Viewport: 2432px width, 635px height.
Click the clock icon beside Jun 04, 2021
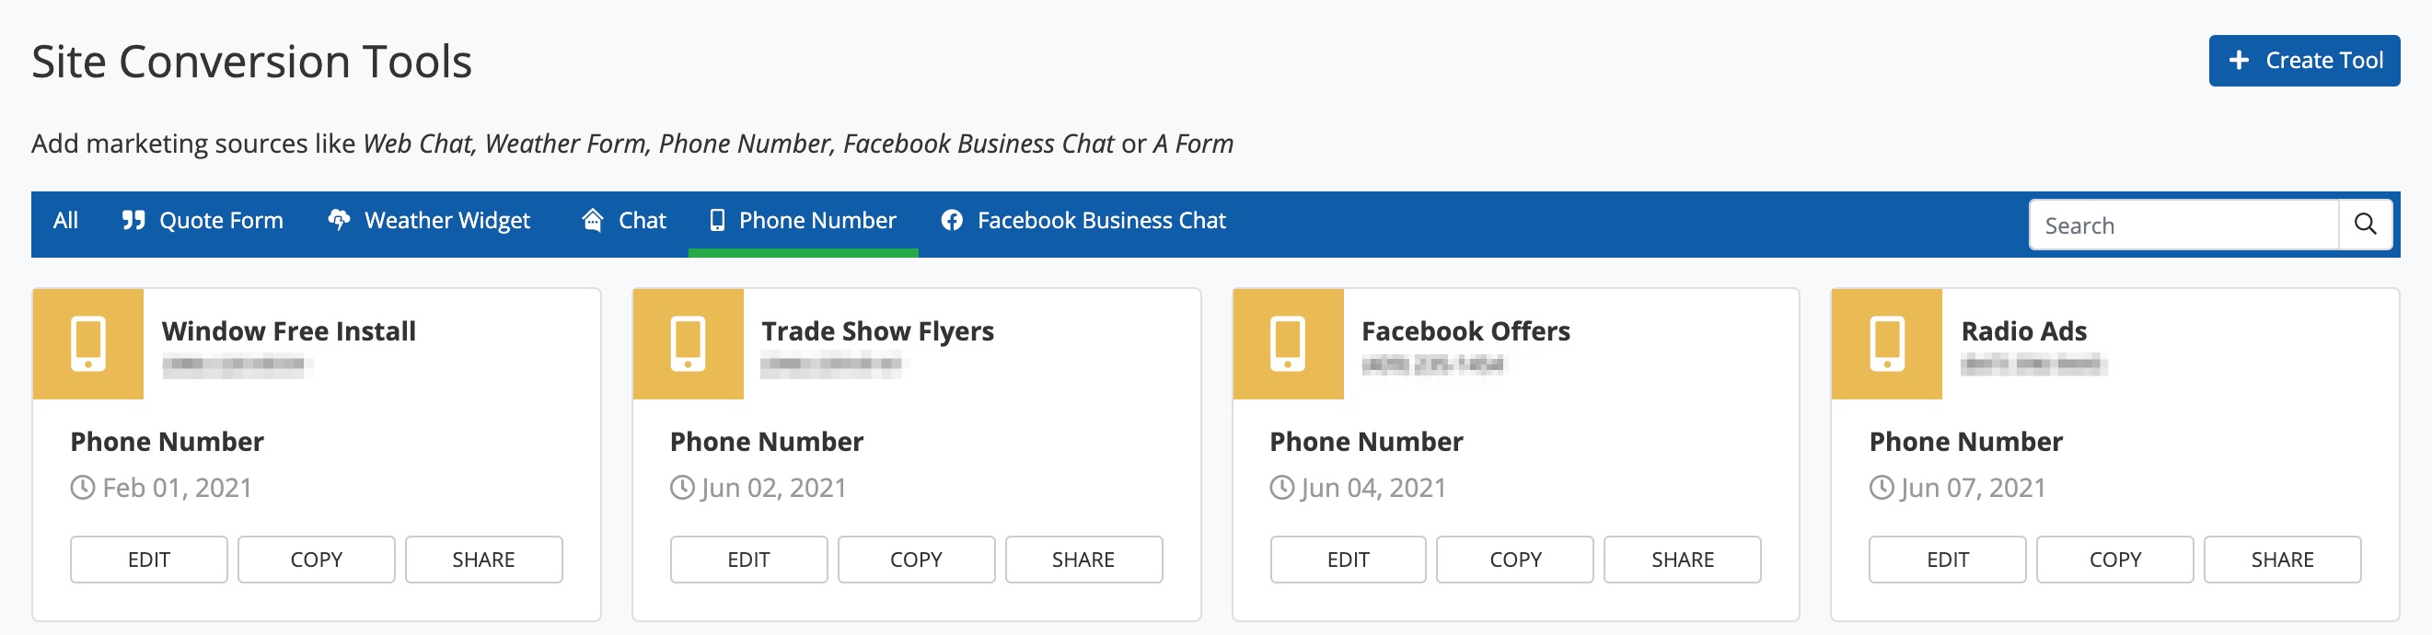(x=1282, y=488)
